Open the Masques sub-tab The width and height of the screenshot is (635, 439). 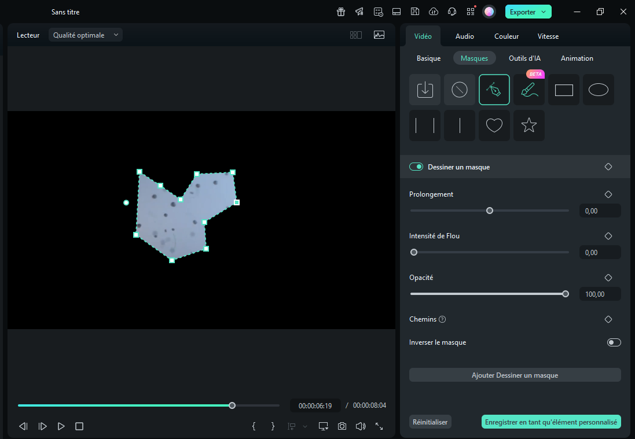[474, 58]
